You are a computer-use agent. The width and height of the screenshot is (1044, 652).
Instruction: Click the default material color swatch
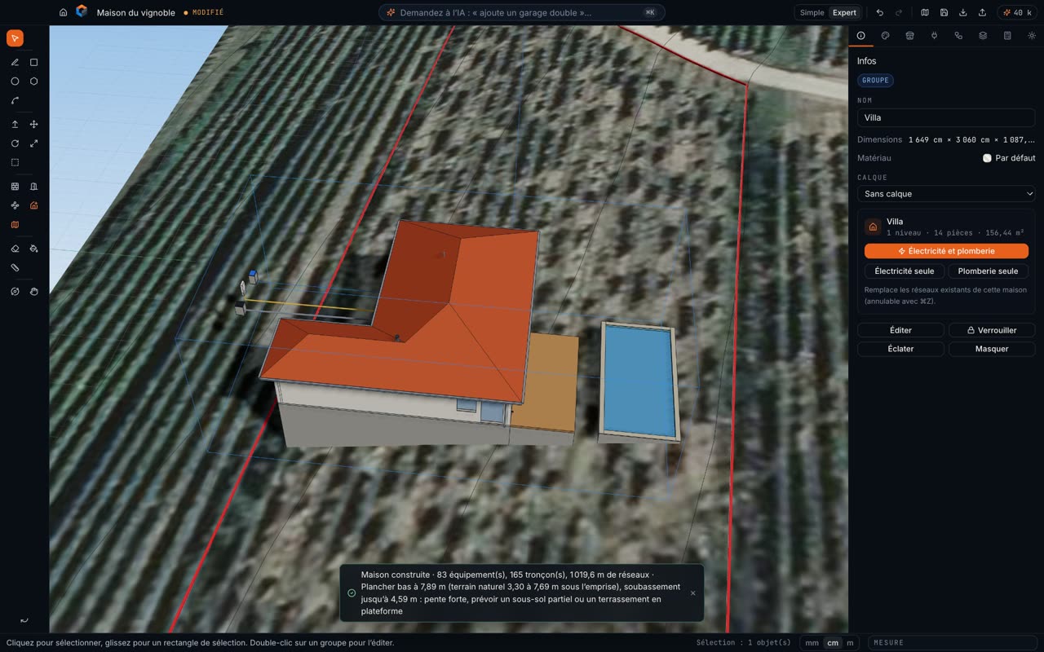tap(987, 158)
